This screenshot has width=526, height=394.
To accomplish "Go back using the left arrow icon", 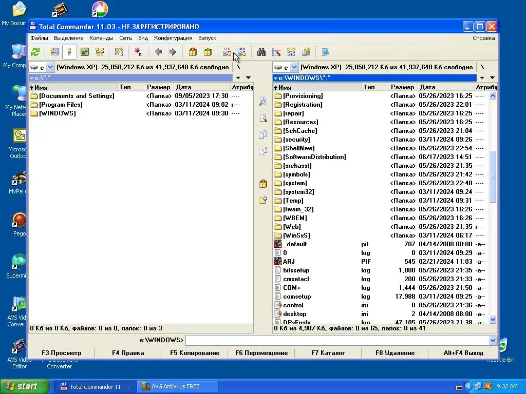I will point(158,52).
